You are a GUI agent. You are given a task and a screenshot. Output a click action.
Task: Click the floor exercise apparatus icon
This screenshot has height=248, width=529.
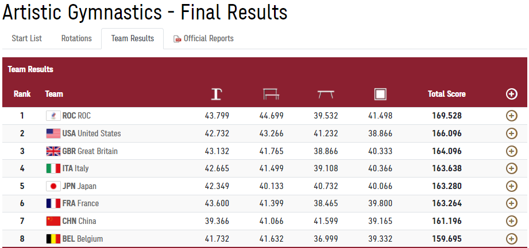click(380, 94)
